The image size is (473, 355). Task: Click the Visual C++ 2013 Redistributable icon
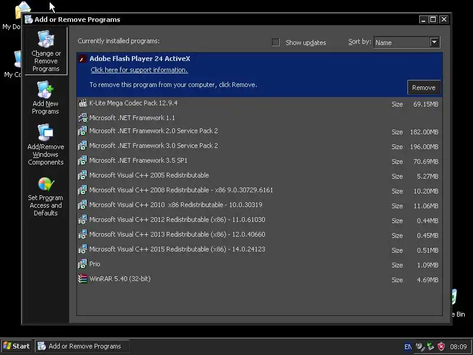(83, 234)
